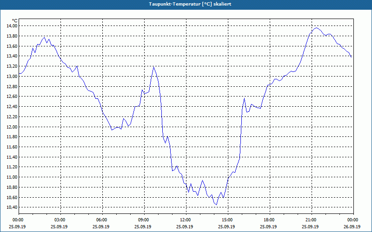
Task: Click the 21:00 time axis label
Action: [x=312, y=220]
